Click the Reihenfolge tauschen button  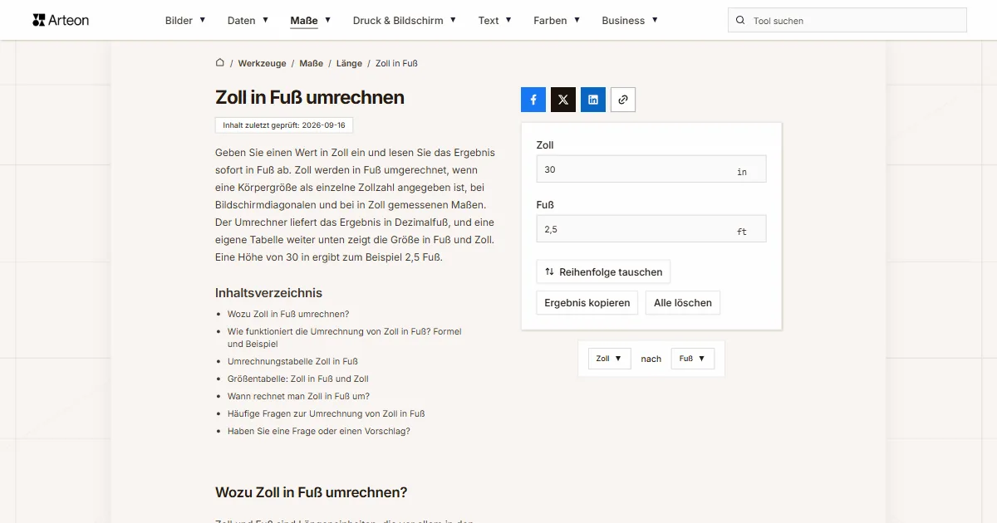603,271
